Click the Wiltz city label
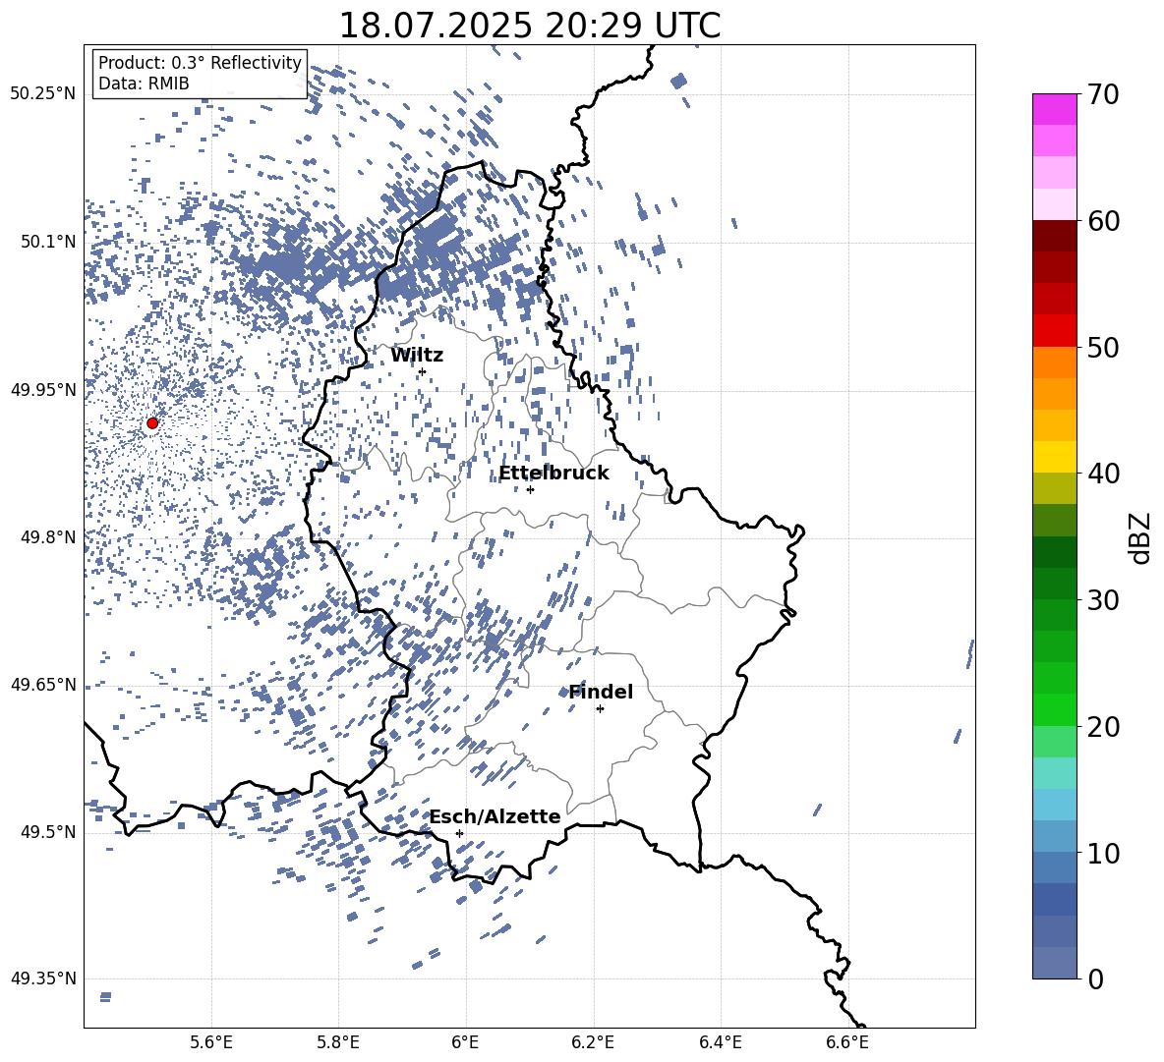Screen dimensions: 1164x1062 pos(417,356)
